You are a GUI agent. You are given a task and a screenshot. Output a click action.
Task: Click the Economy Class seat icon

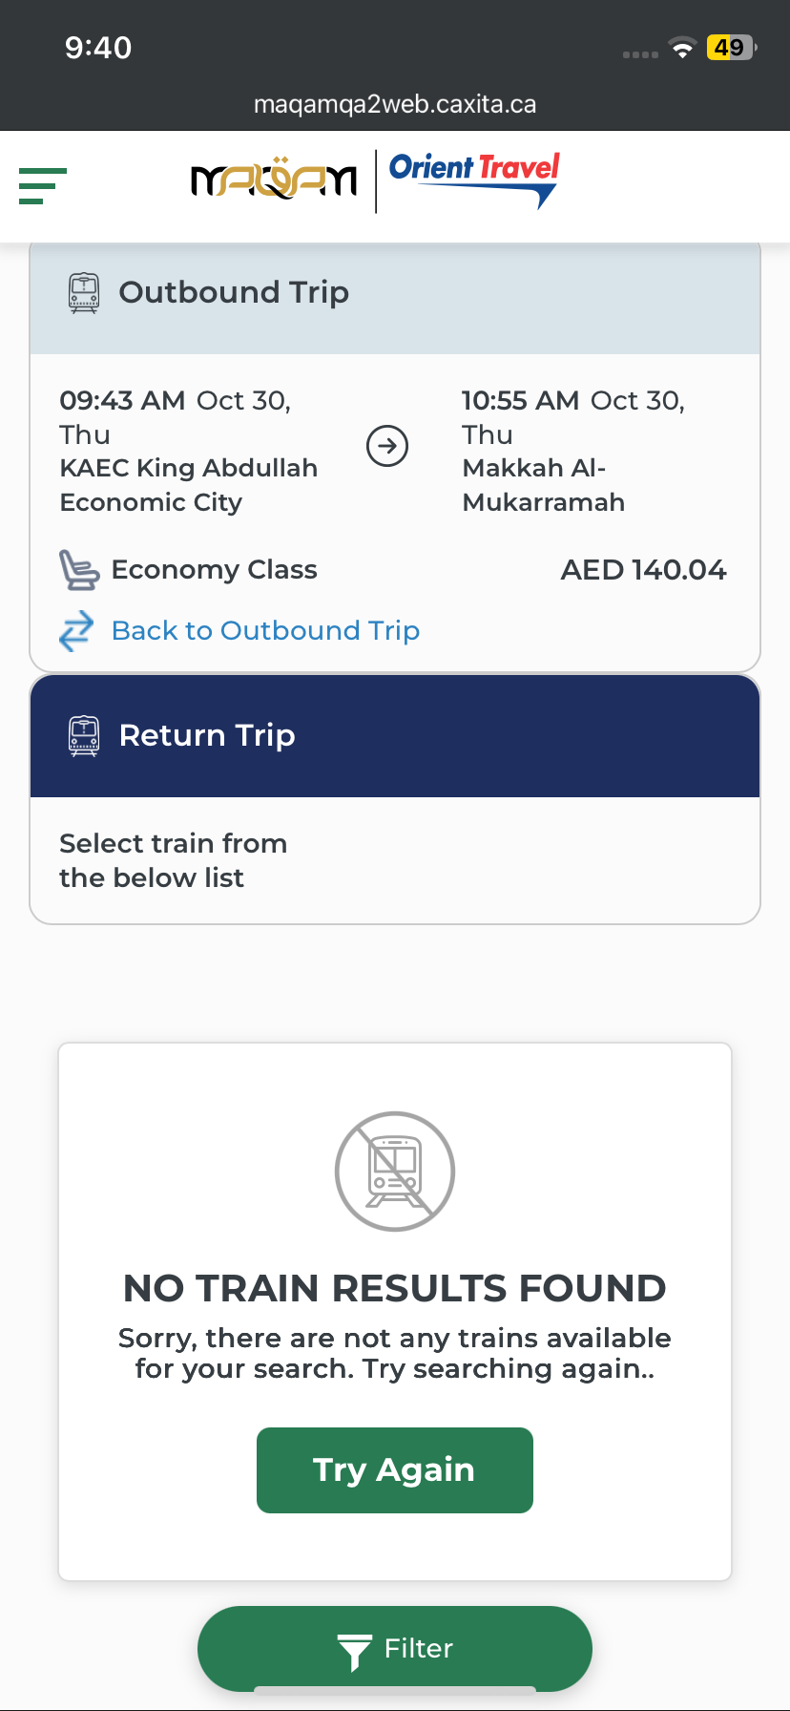coord(79,570)
